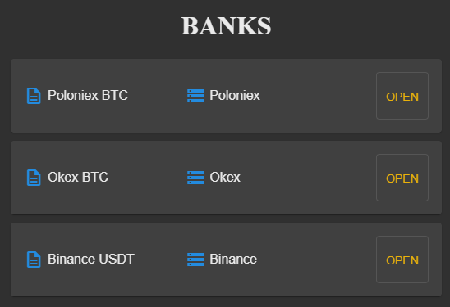Click dark page background beside the BANKS heading
This screenshot has height=307, width=450.
point(86,25)
